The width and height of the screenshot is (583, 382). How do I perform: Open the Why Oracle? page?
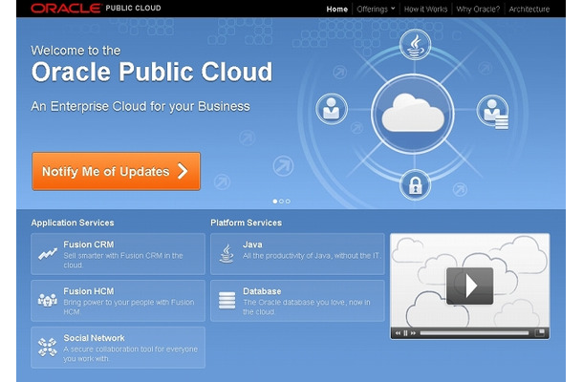pyautogui.click(x=478, y=9)
